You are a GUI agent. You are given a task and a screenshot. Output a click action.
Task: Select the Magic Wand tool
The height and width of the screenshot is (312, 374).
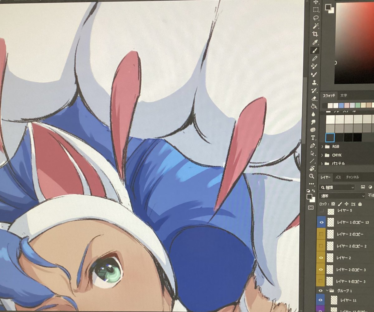coord(316,26)
